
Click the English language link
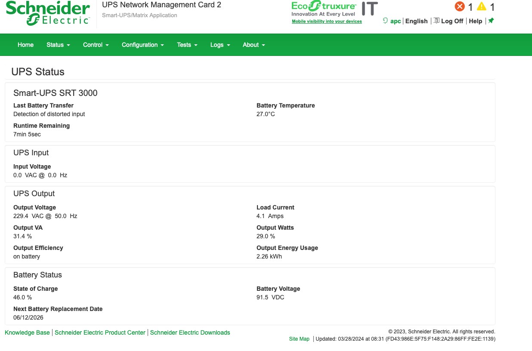click(x=417, y=21)
